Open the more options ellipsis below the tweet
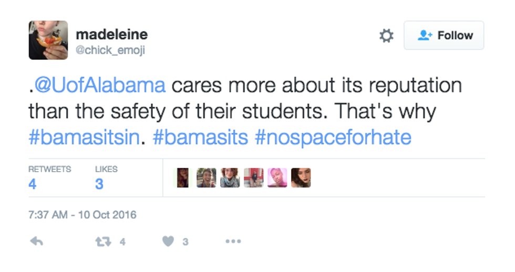515x272 pixels. tap(233, 242)
